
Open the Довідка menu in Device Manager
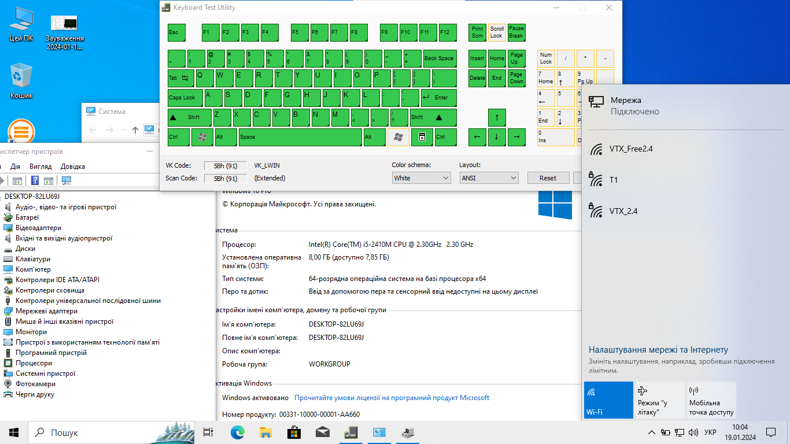[73, 166]
